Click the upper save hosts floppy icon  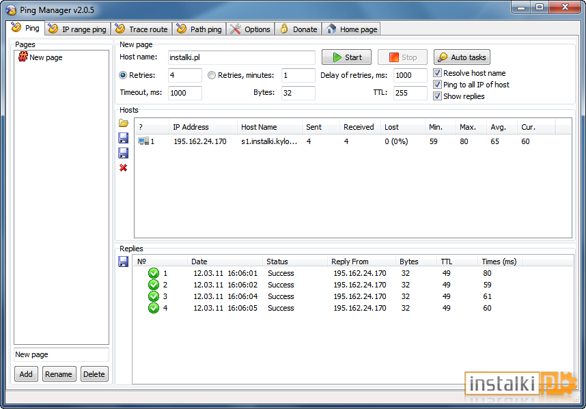click(124, 138)
